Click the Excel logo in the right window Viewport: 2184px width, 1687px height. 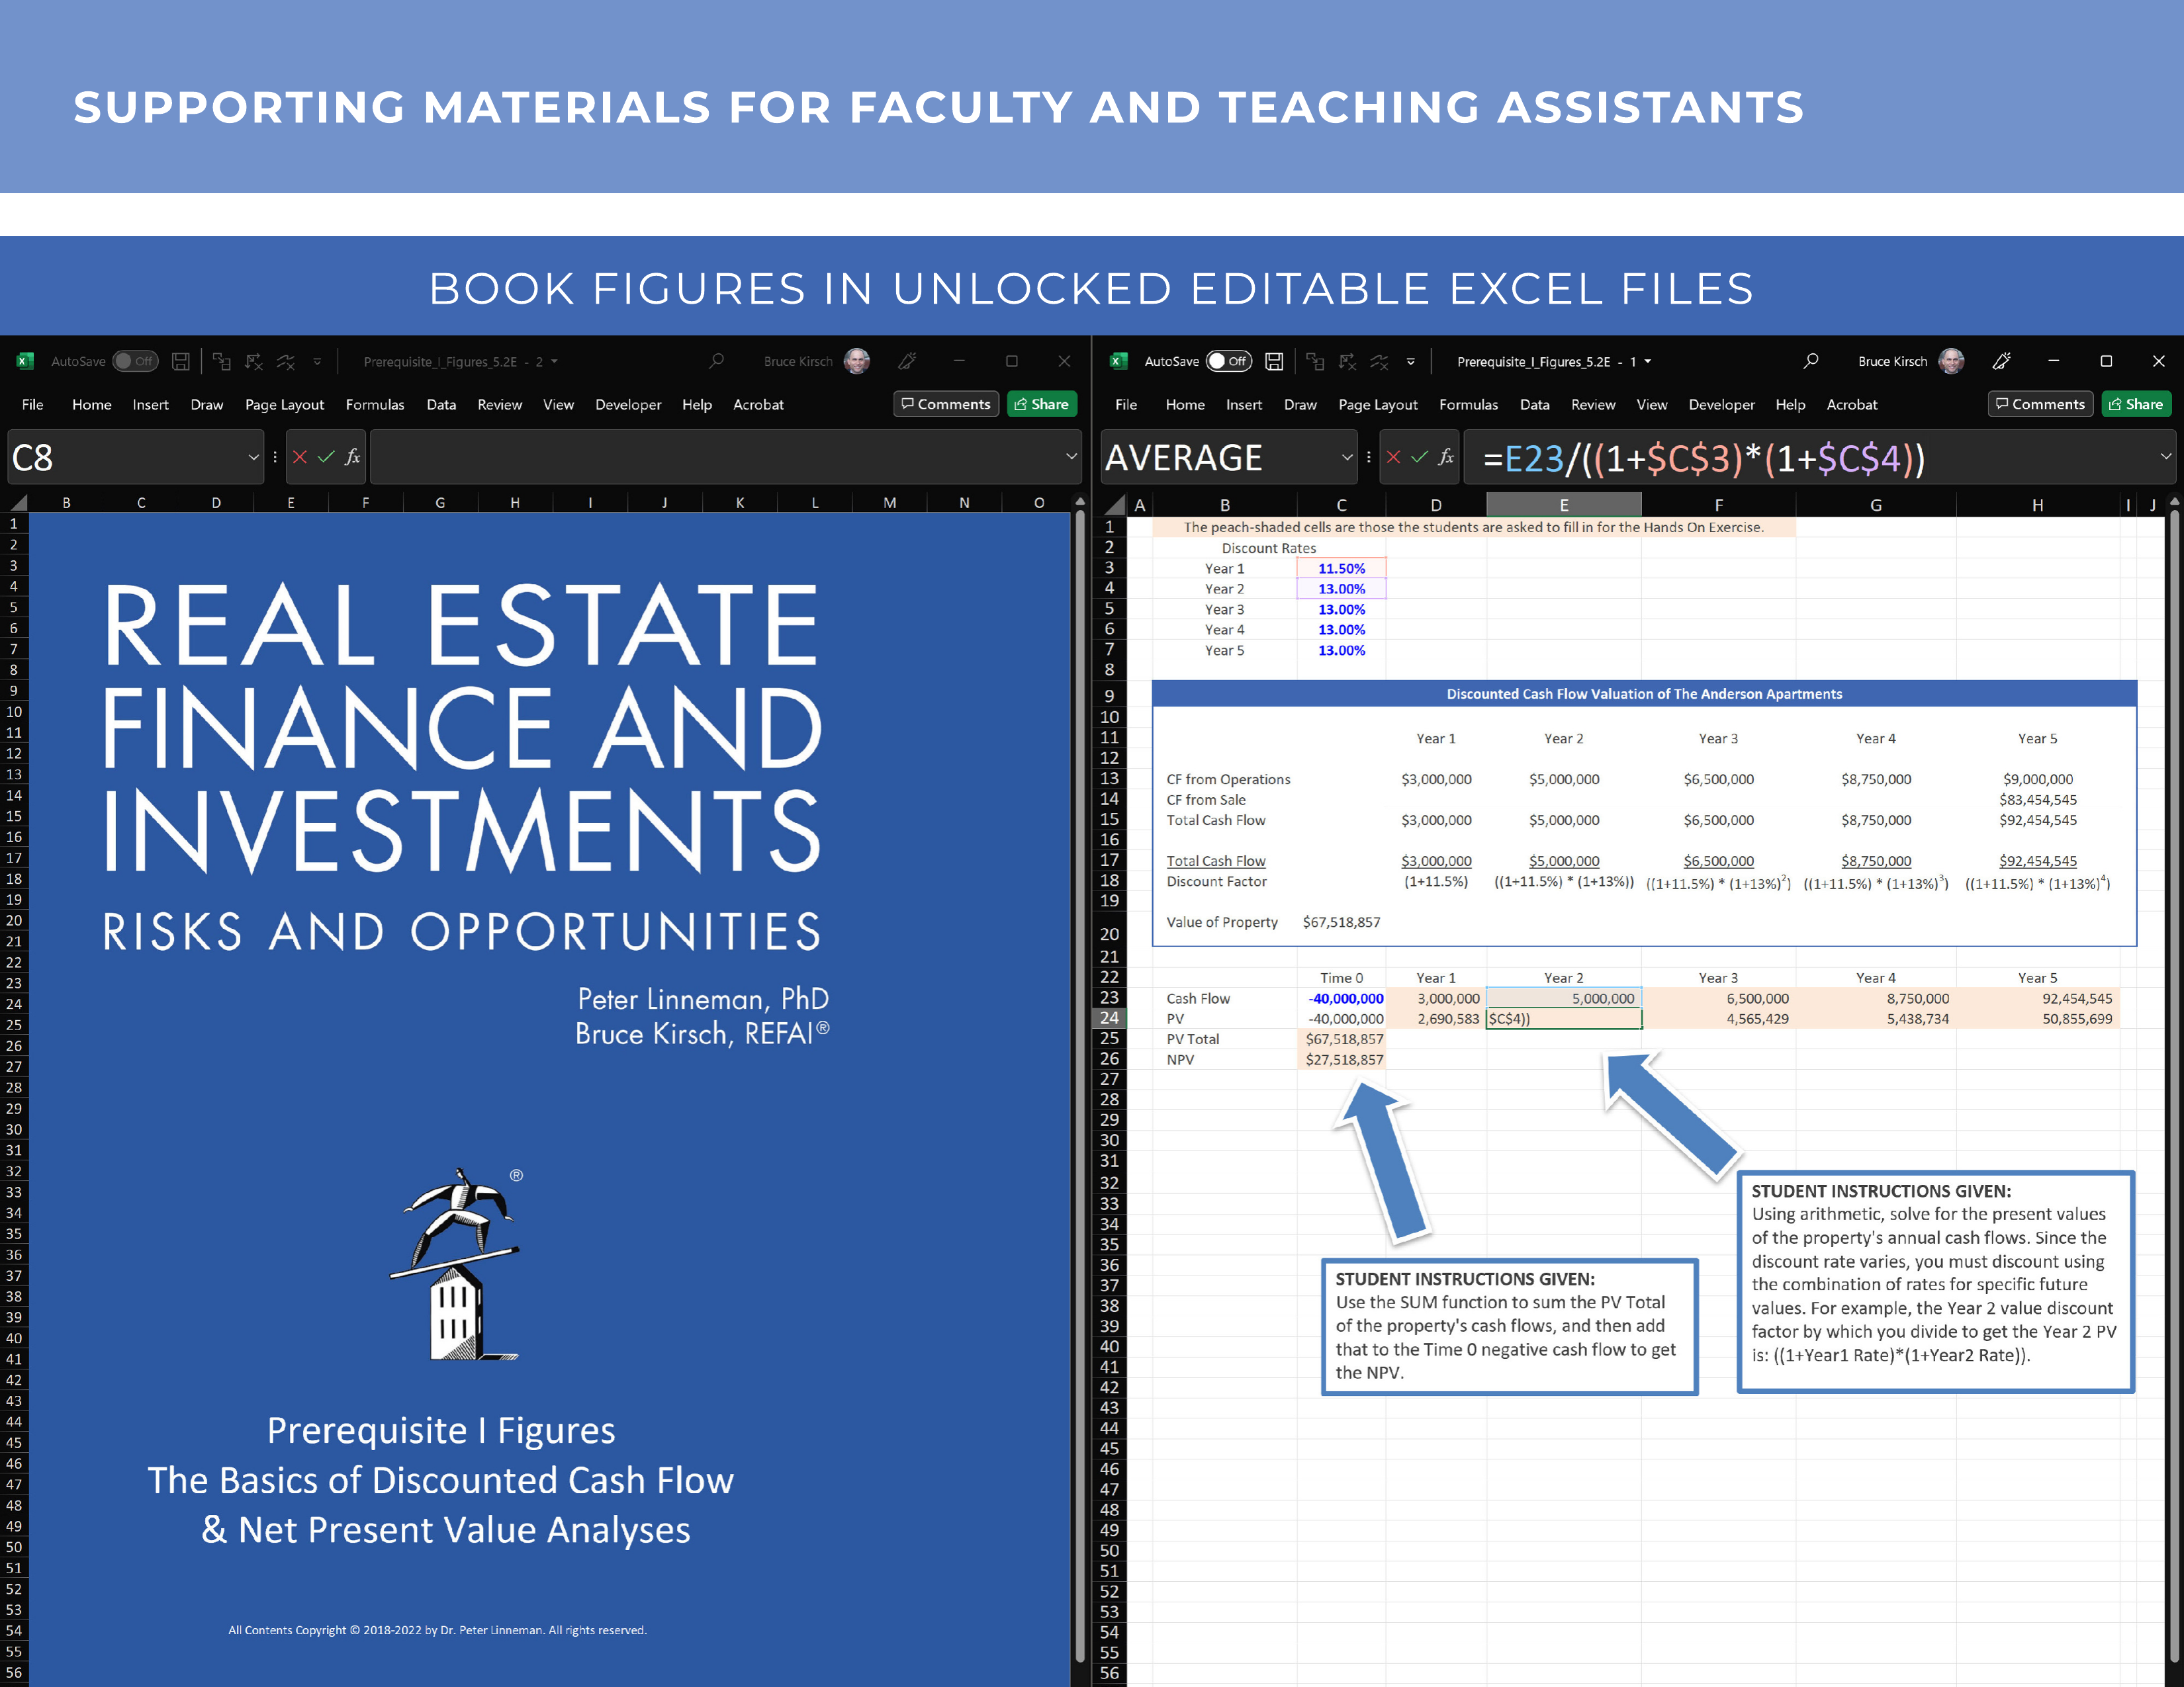pos(1119,362)
